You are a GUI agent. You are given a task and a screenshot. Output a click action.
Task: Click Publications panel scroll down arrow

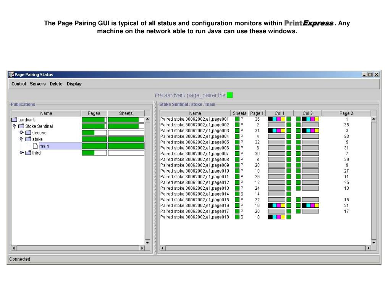pyautogui.click(x=147, y=242)
